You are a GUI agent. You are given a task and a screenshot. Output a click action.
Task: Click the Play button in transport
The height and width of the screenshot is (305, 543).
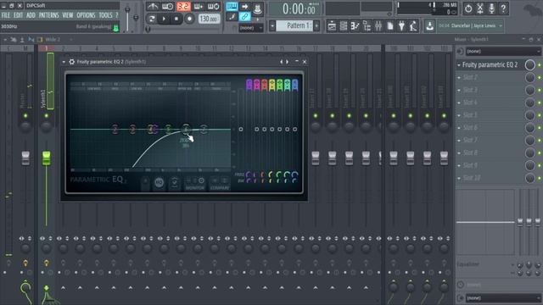164,19
